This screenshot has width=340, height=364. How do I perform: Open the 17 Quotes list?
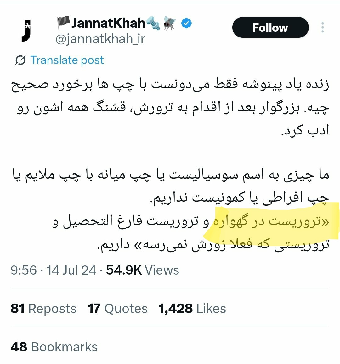point(118,309)
